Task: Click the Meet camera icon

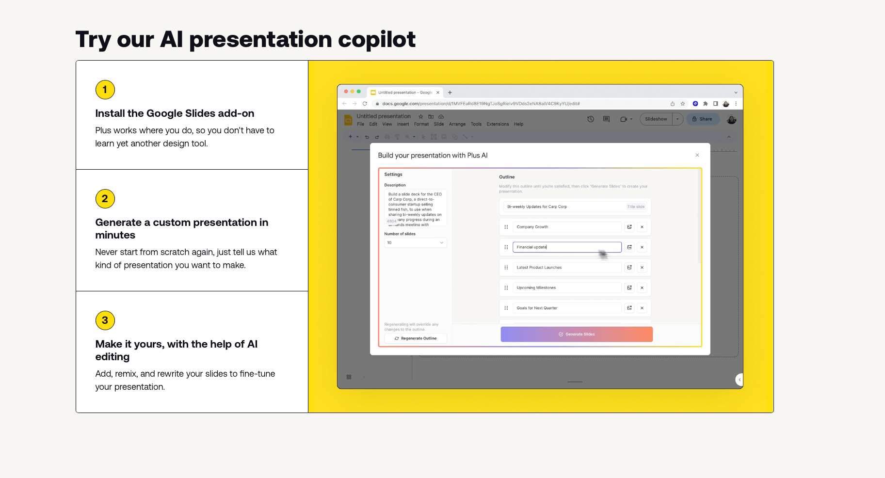Action: [624, 119]
